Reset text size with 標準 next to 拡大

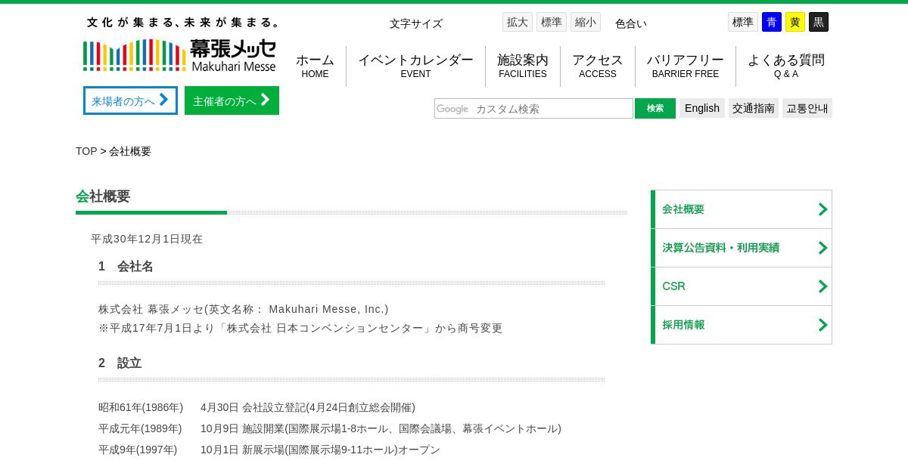tap(552, 22)
